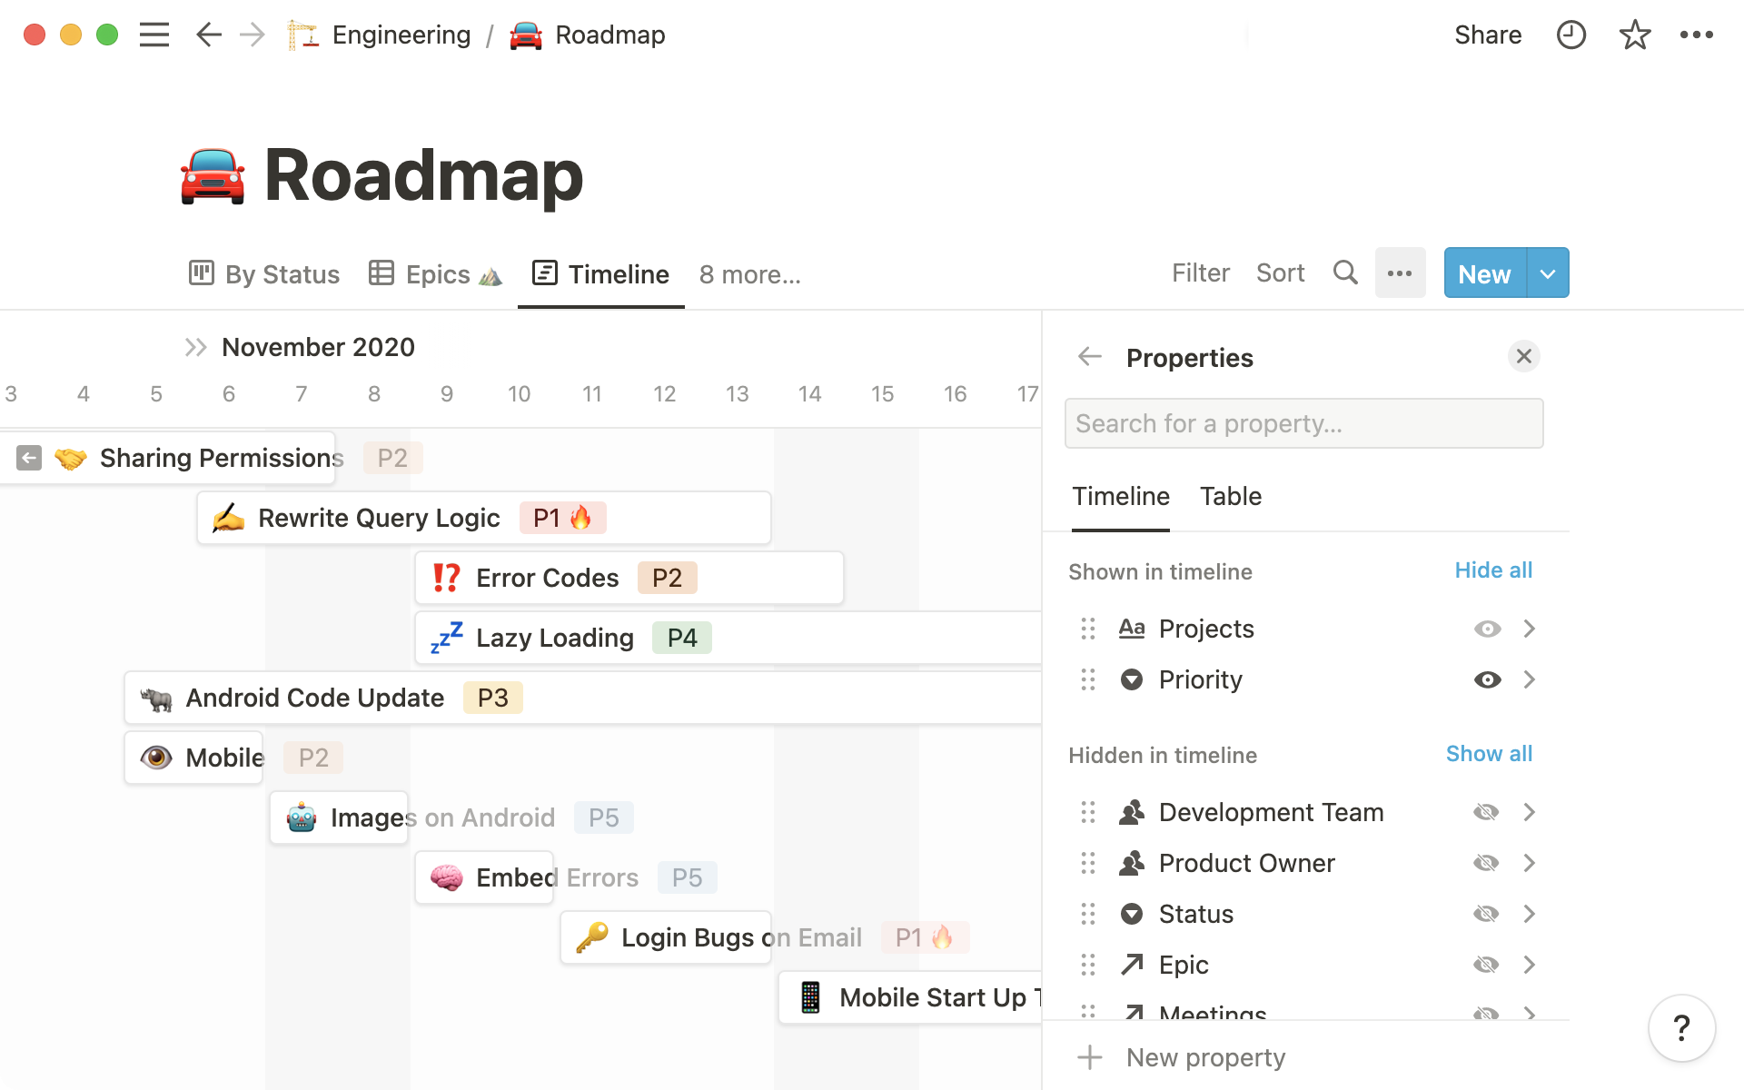This screenshot has height=1090, width=1744.
Task: Switch to the Table tab in Properties panel
Action: pyautogui.click(x=1231, y=495)
